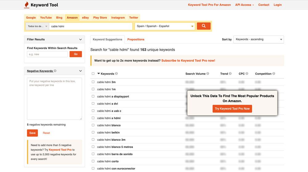
Task: Click the Keyword Tool flame logo
Action: pyautogui.click(x=27, y=5)
